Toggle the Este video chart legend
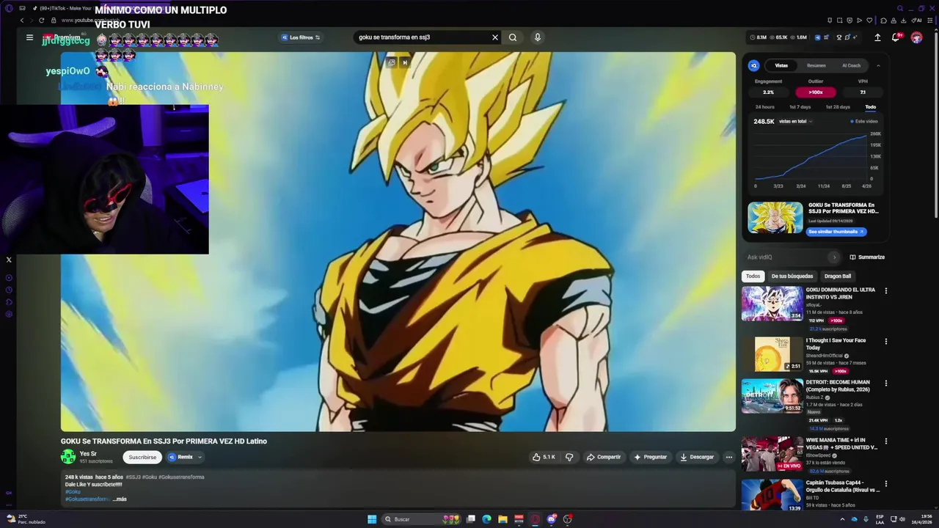Screen dimensions: 939x528 click(864, 121)
